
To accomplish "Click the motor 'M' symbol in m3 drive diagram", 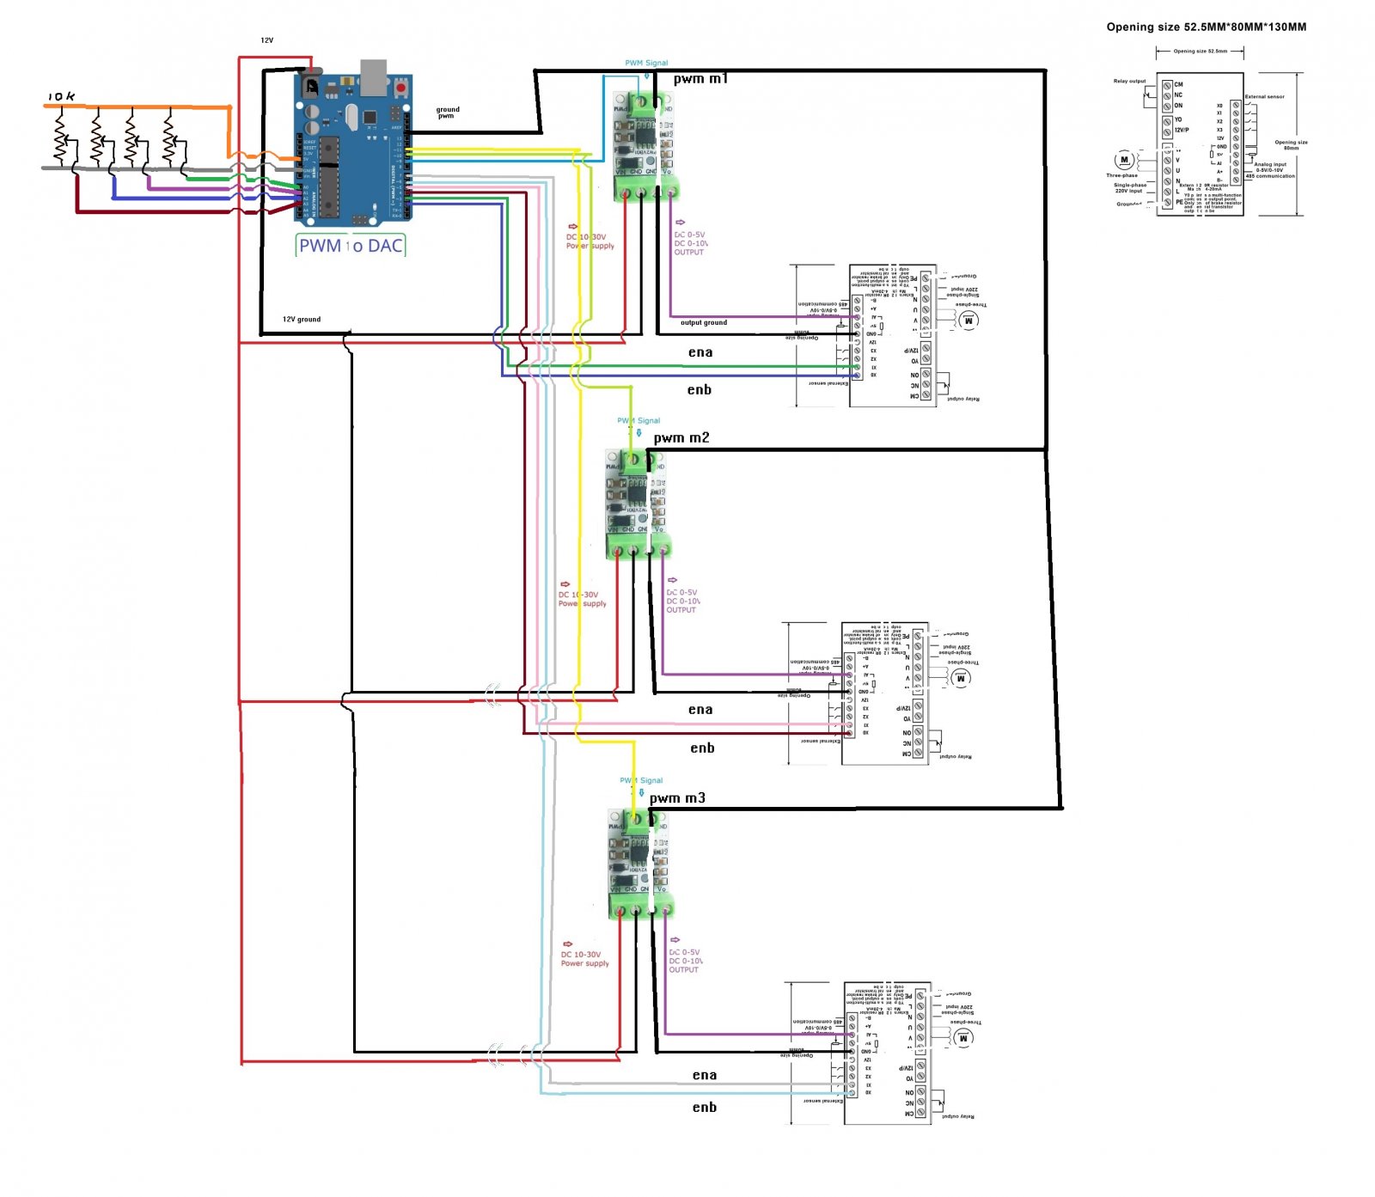I will point(963,1038).
